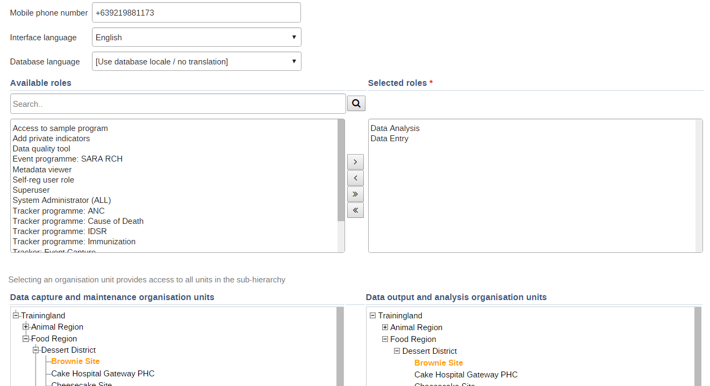Collapse Trainingland in data capture tree
Image resolution: width=710 pixels, height=386 pixels.
coord(16,315)
